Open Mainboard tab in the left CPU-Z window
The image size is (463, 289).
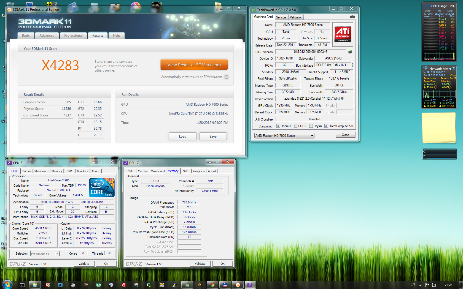click(x=41, y=171)
